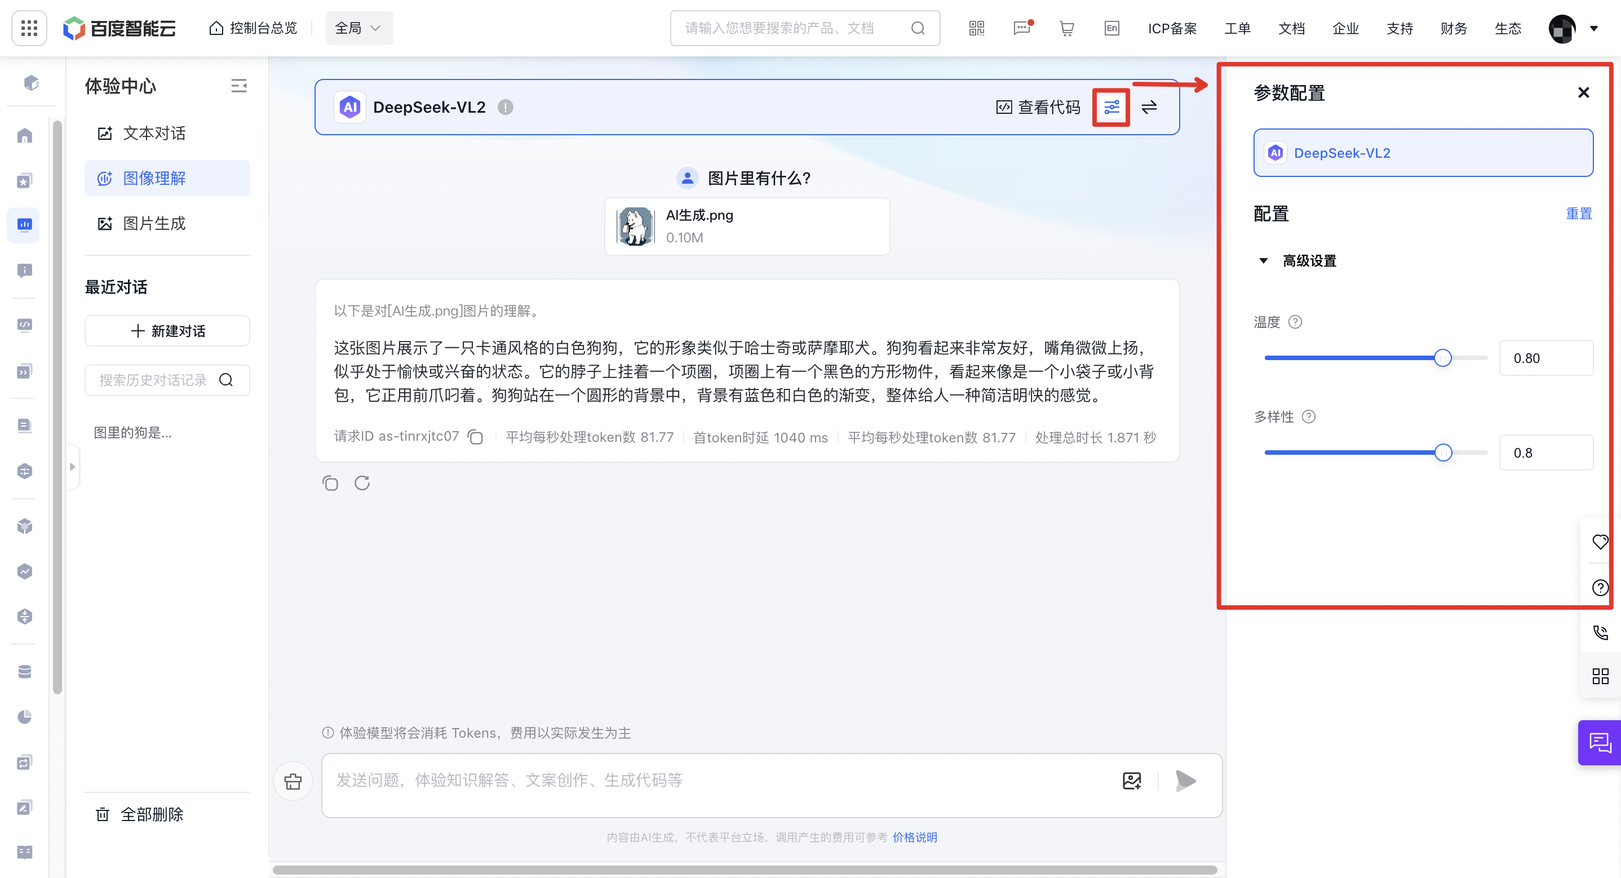
Task: Copy the request ID as-tinrxjtc07
Action: click(x=476, y=437)
